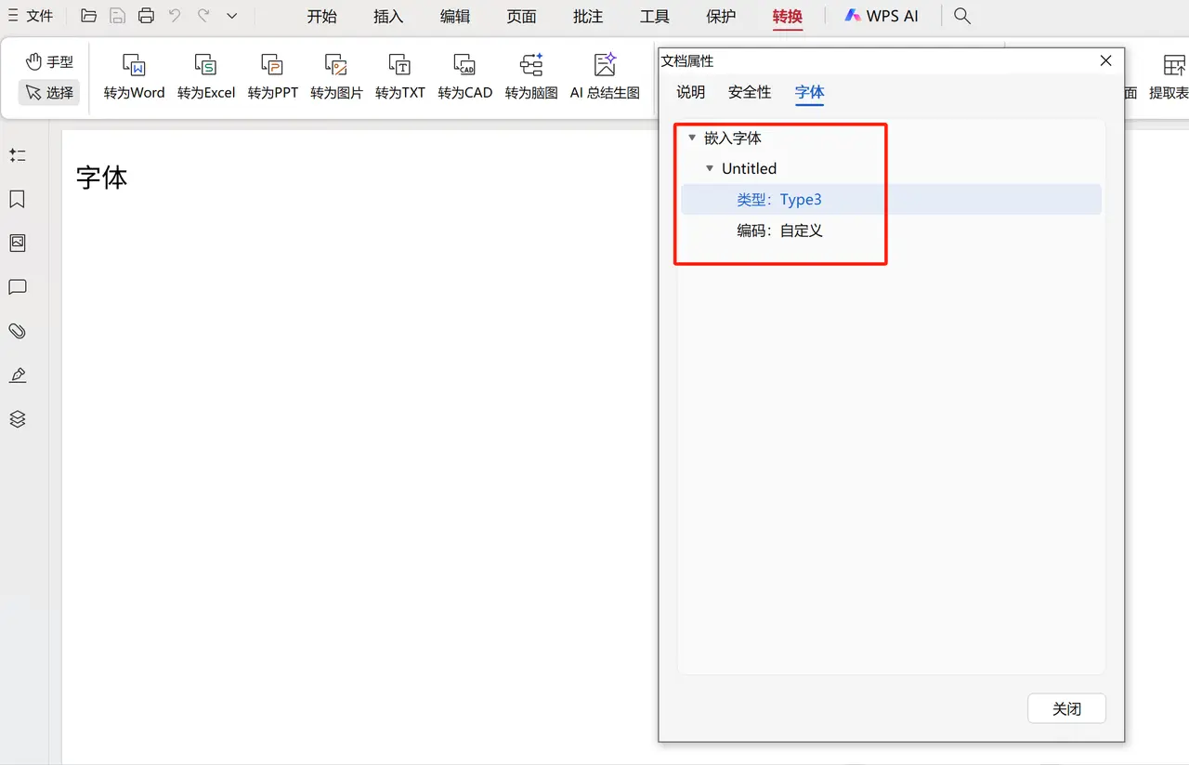The height and width of the screenshot is (765, 1189).
Task: Click the 转为TXT conversion icon
Action: point(399,76)
